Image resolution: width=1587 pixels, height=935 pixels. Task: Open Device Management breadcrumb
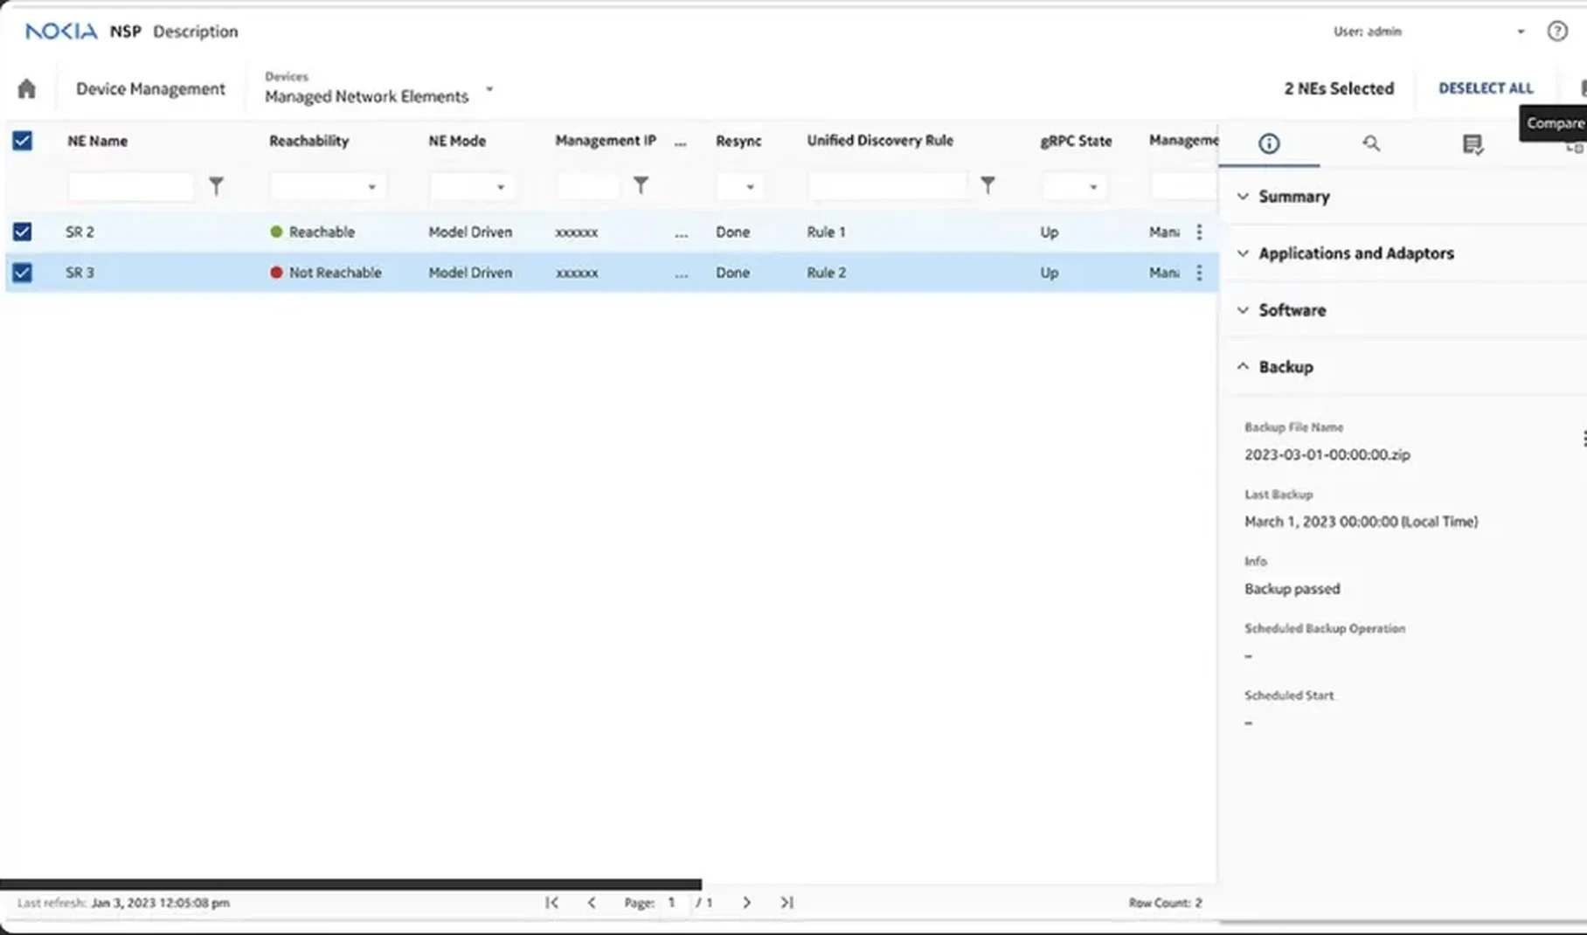(x=150, y=89)
